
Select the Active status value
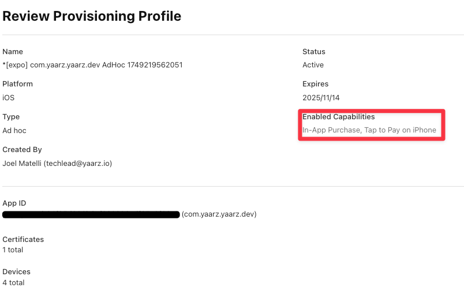tap(313, 65)
